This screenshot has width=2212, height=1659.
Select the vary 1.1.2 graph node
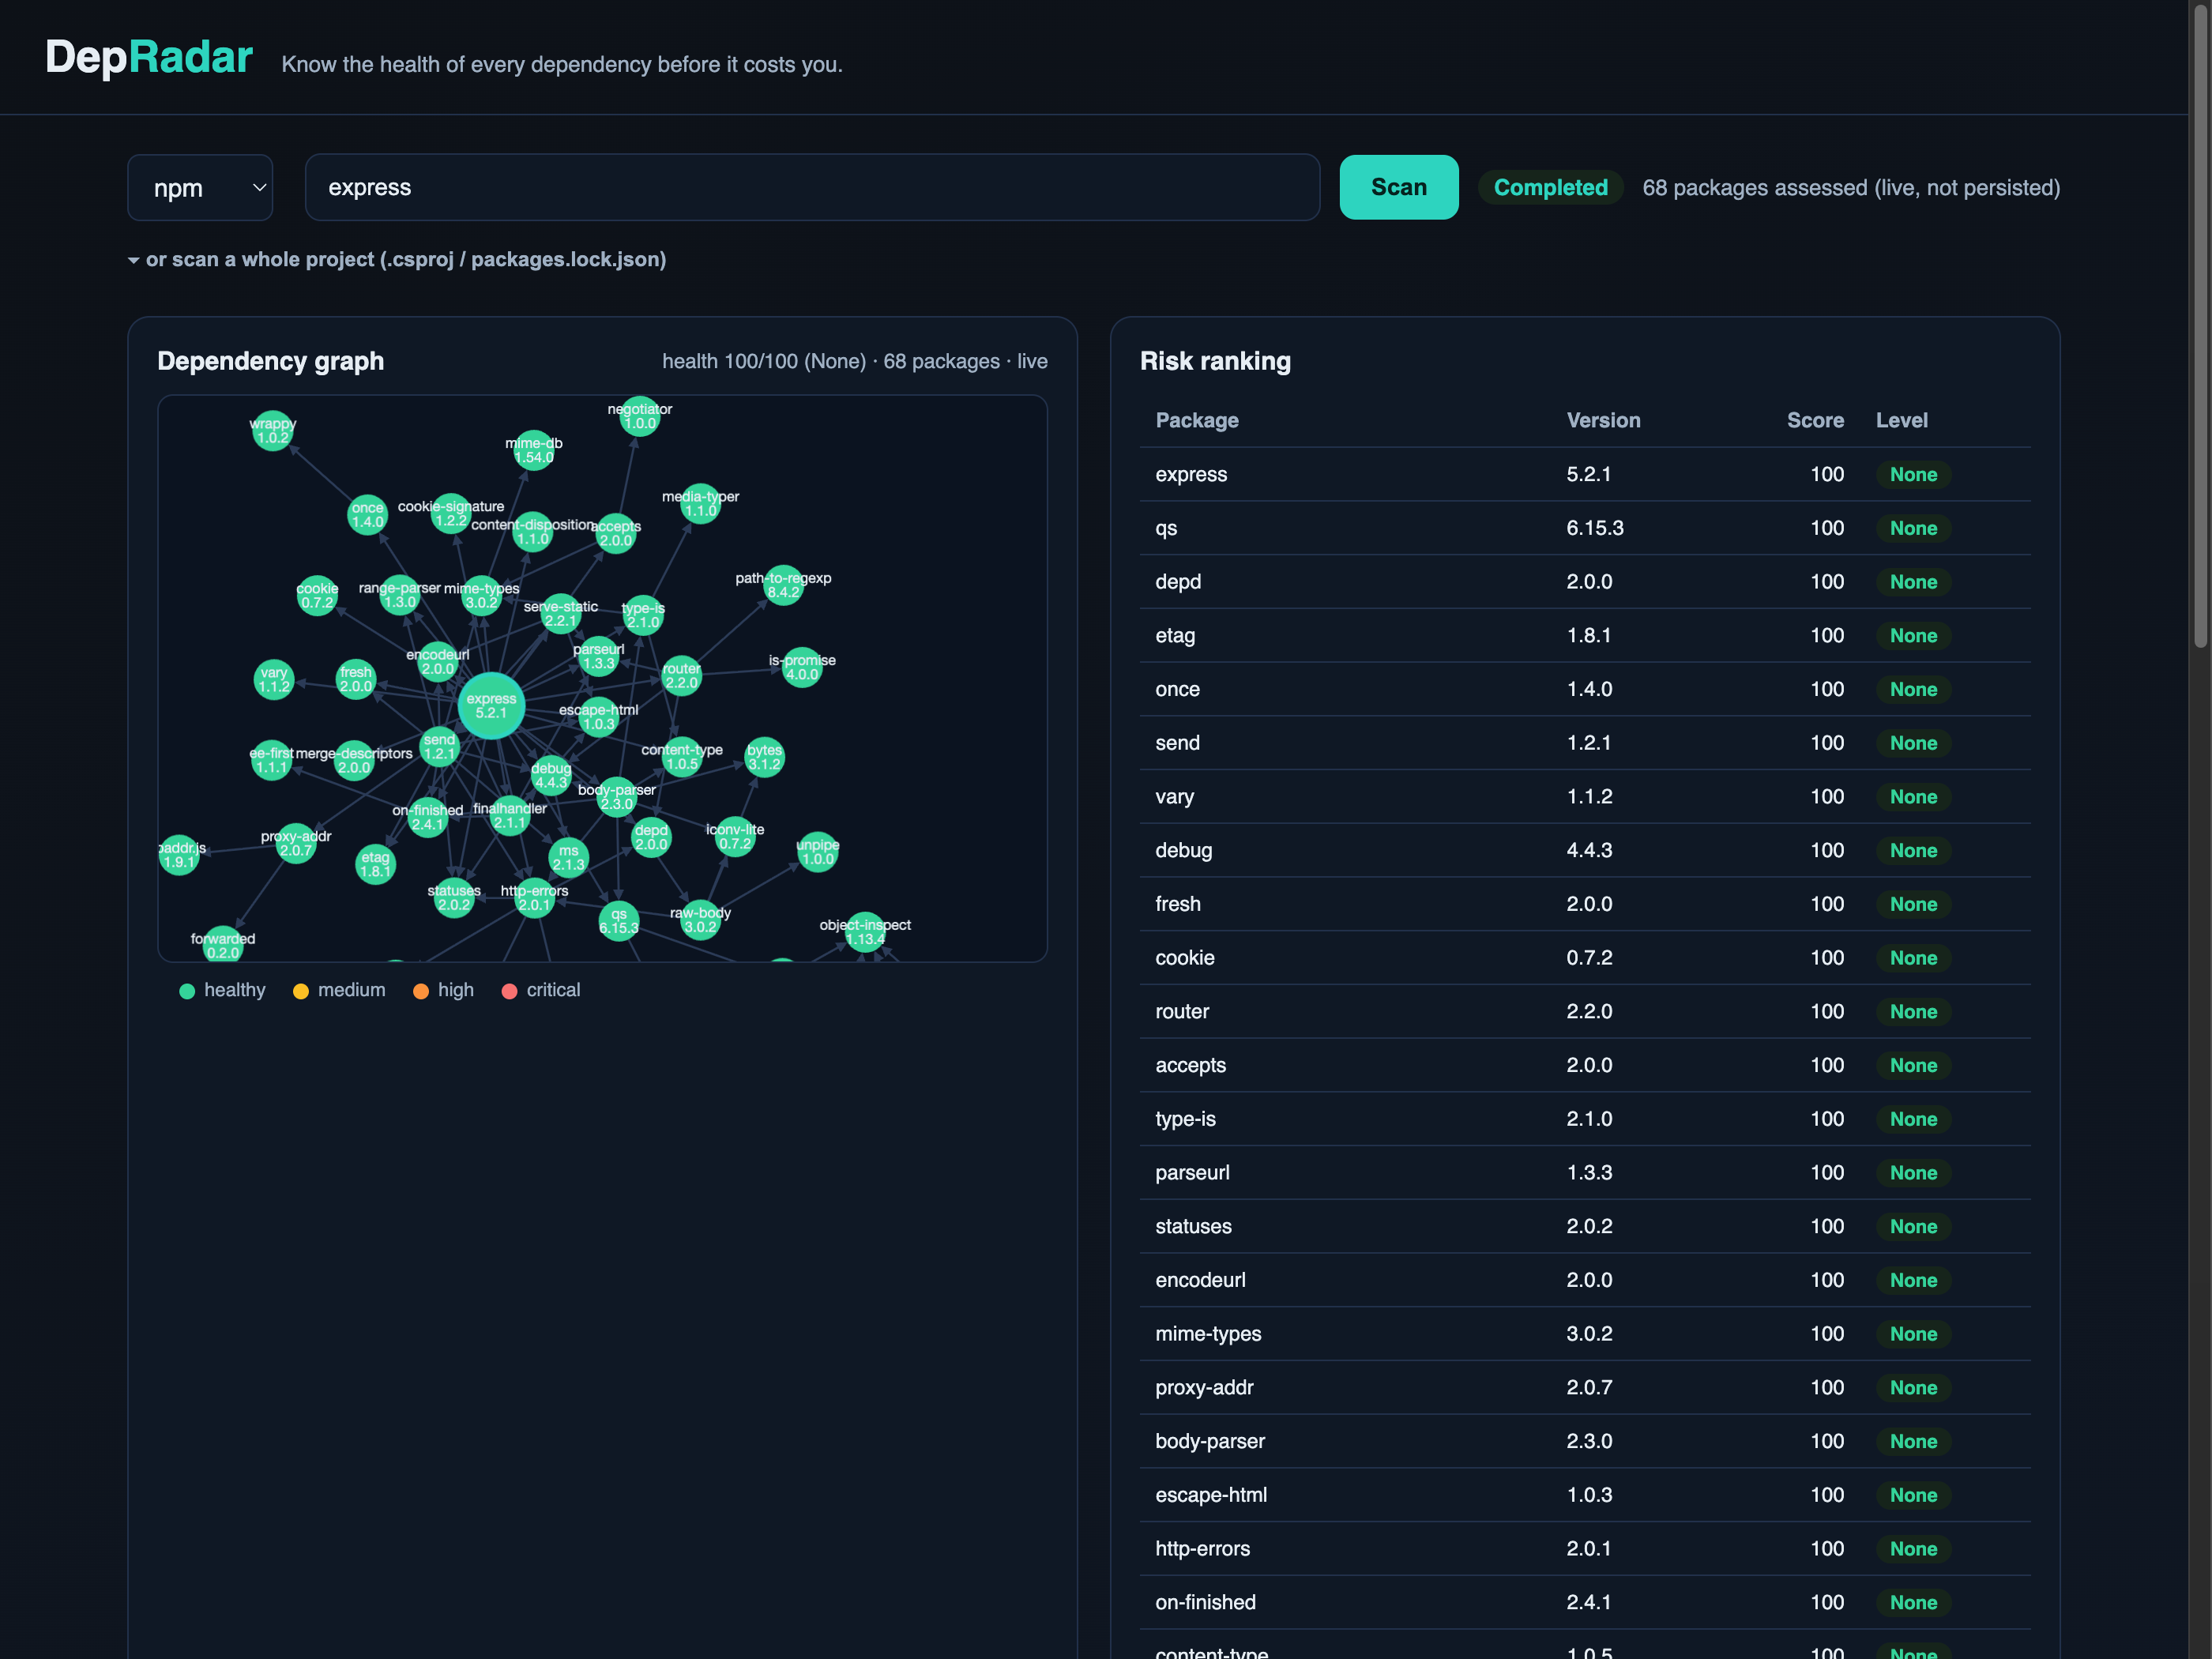[274, 680]
